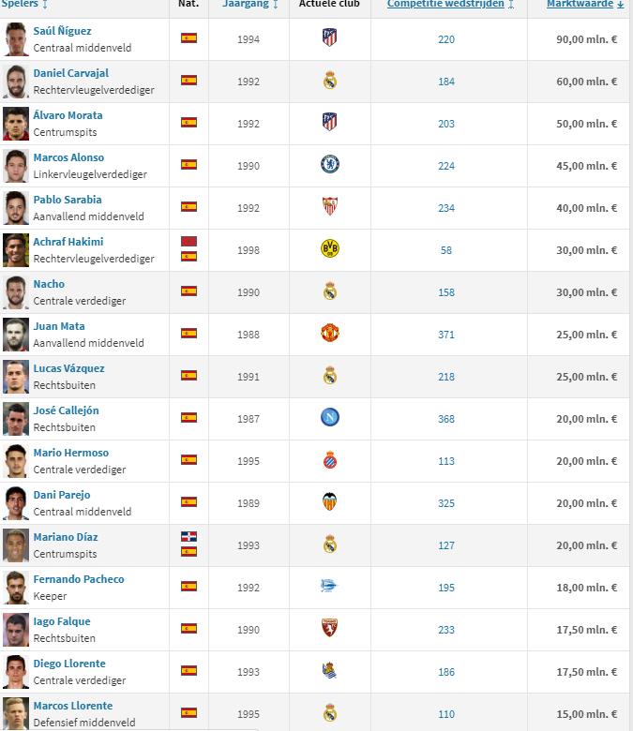The image size is (633, 731).
Task: Click the Torino crest beside Iago Falque
Action: tap(329, 629)
